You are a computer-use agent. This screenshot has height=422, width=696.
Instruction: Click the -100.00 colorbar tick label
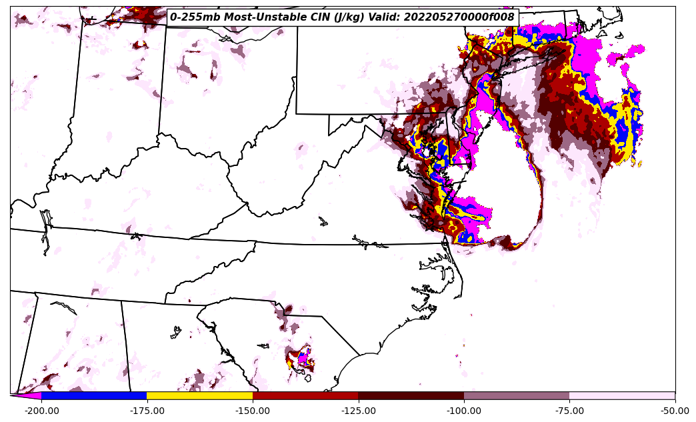coord(464,411)
